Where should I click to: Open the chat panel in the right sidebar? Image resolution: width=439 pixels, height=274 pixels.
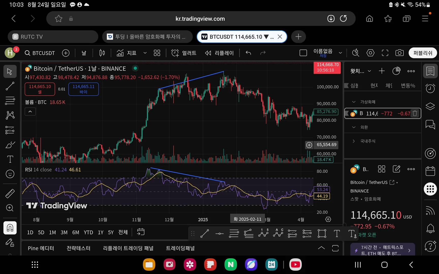pyautogui.click(x=430, y=125)
